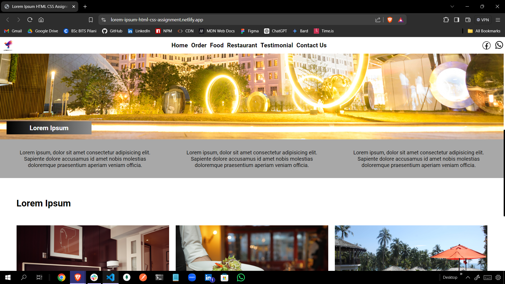Click the Figma bookmark in the bookmarks bar

tap(250, 31)
